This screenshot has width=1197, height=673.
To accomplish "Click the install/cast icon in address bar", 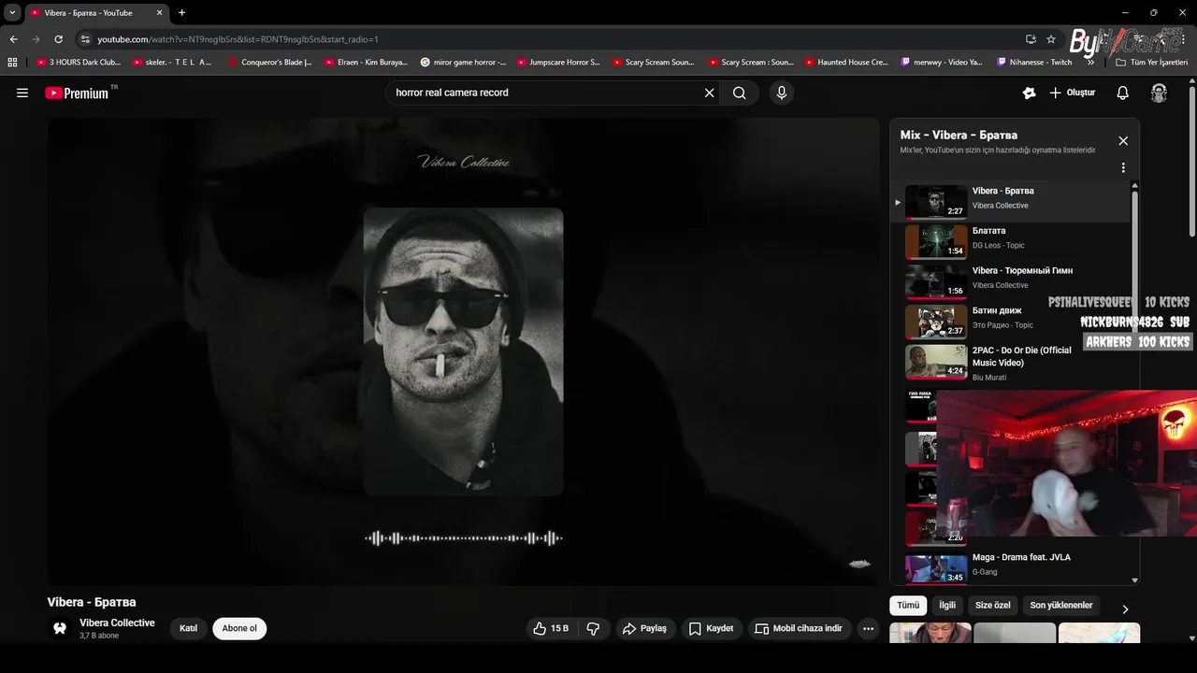I will (1031, 39).
